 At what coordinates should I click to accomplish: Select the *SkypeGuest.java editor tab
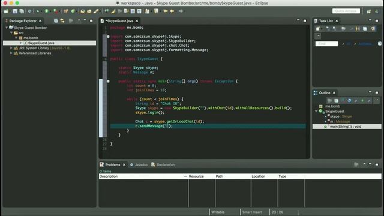(x=119, y=21)
